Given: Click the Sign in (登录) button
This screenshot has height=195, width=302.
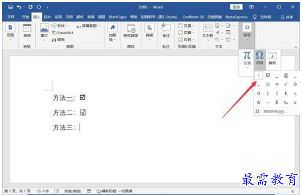Looking at the screenshot, I should (236, 7).
